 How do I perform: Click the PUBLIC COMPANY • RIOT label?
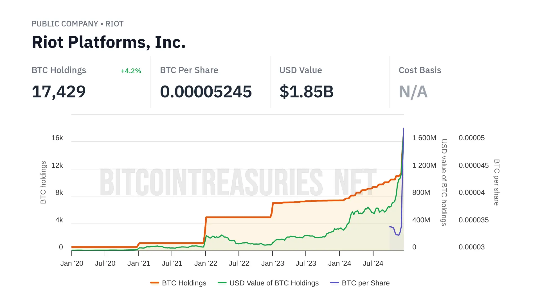tap(77, 24)
